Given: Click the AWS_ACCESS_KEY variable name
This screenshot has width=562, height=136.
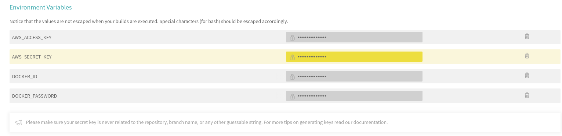Looking at the screenshot, I should pos(32,37).
